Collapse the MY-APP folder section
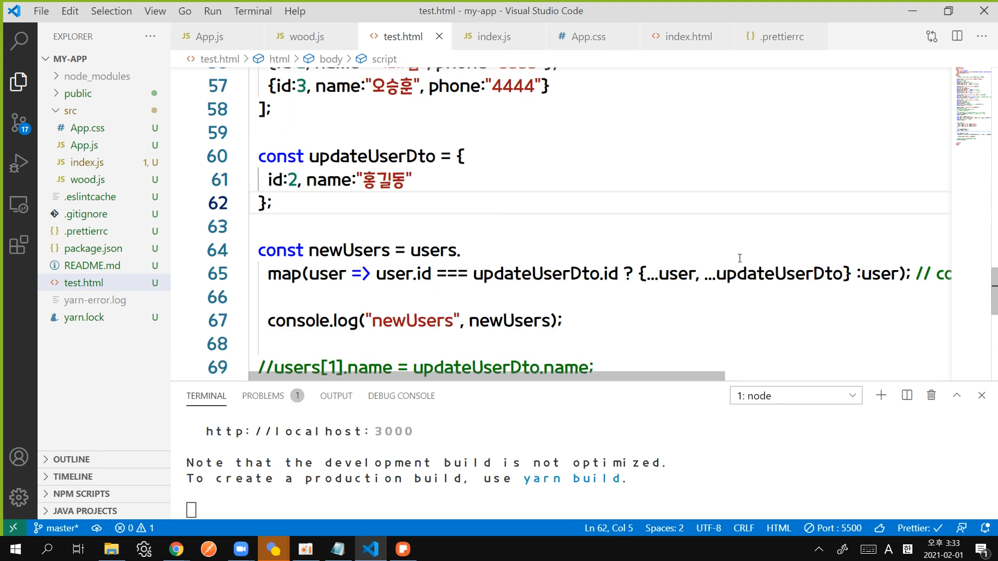This screenshot has height=561, width=998. (104, 59)
